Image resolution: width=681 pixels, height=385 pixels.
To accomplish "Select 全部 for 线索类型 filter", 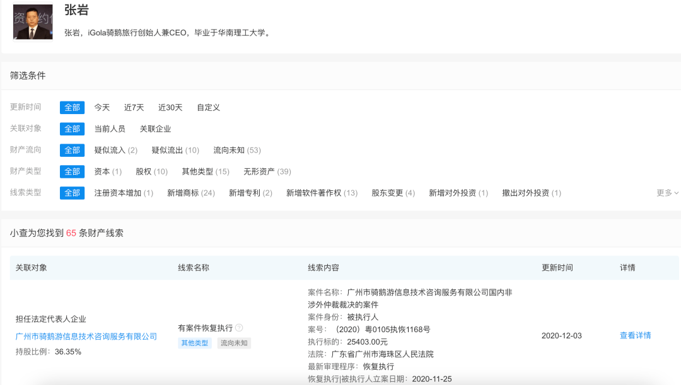I will (71, 193).
